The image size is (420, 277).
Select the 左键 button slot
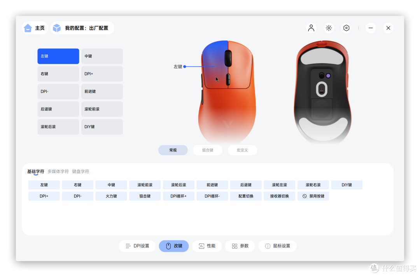pos(58,56)
